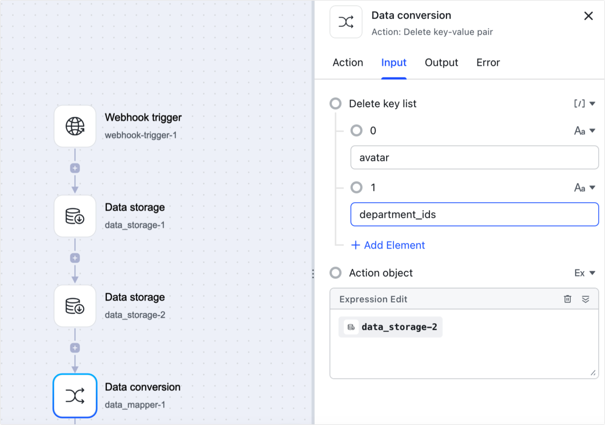The height and width of the screenshot is (425, 605).
Task: Collapse the Expression Edit area via the chevron icon
Action: tap(586, 299)
